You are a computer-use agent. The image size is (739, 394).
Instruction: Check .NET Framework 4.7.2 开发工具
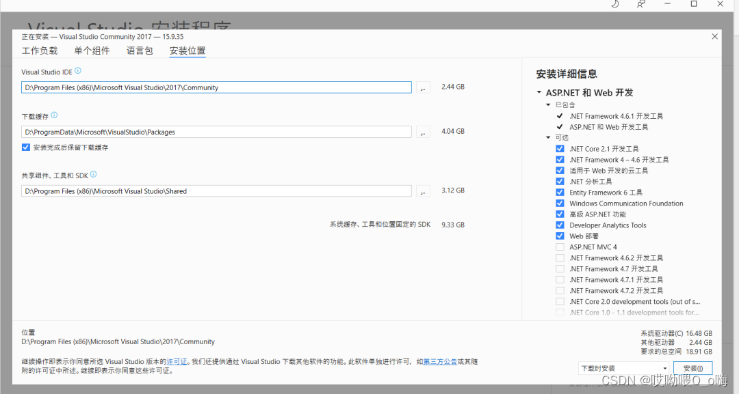pos(560,291)
